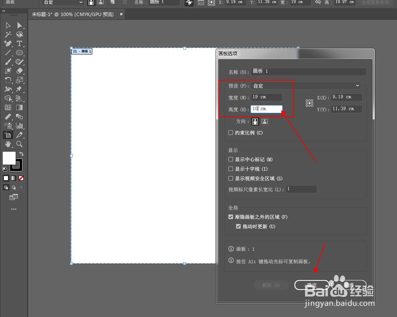
Task: Select the Type tool
Action: (19, 44)
